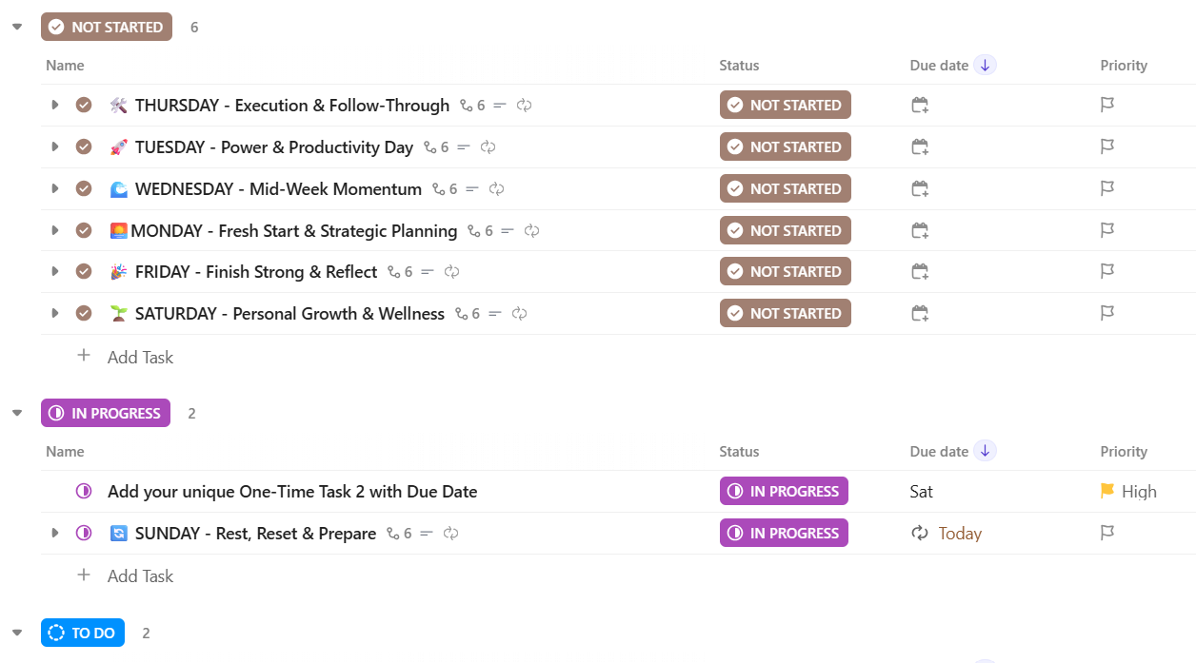This screenshot has width=1196, height=663.
Task: Click the Due date sort arrow
Action: (x=986, y=65)
